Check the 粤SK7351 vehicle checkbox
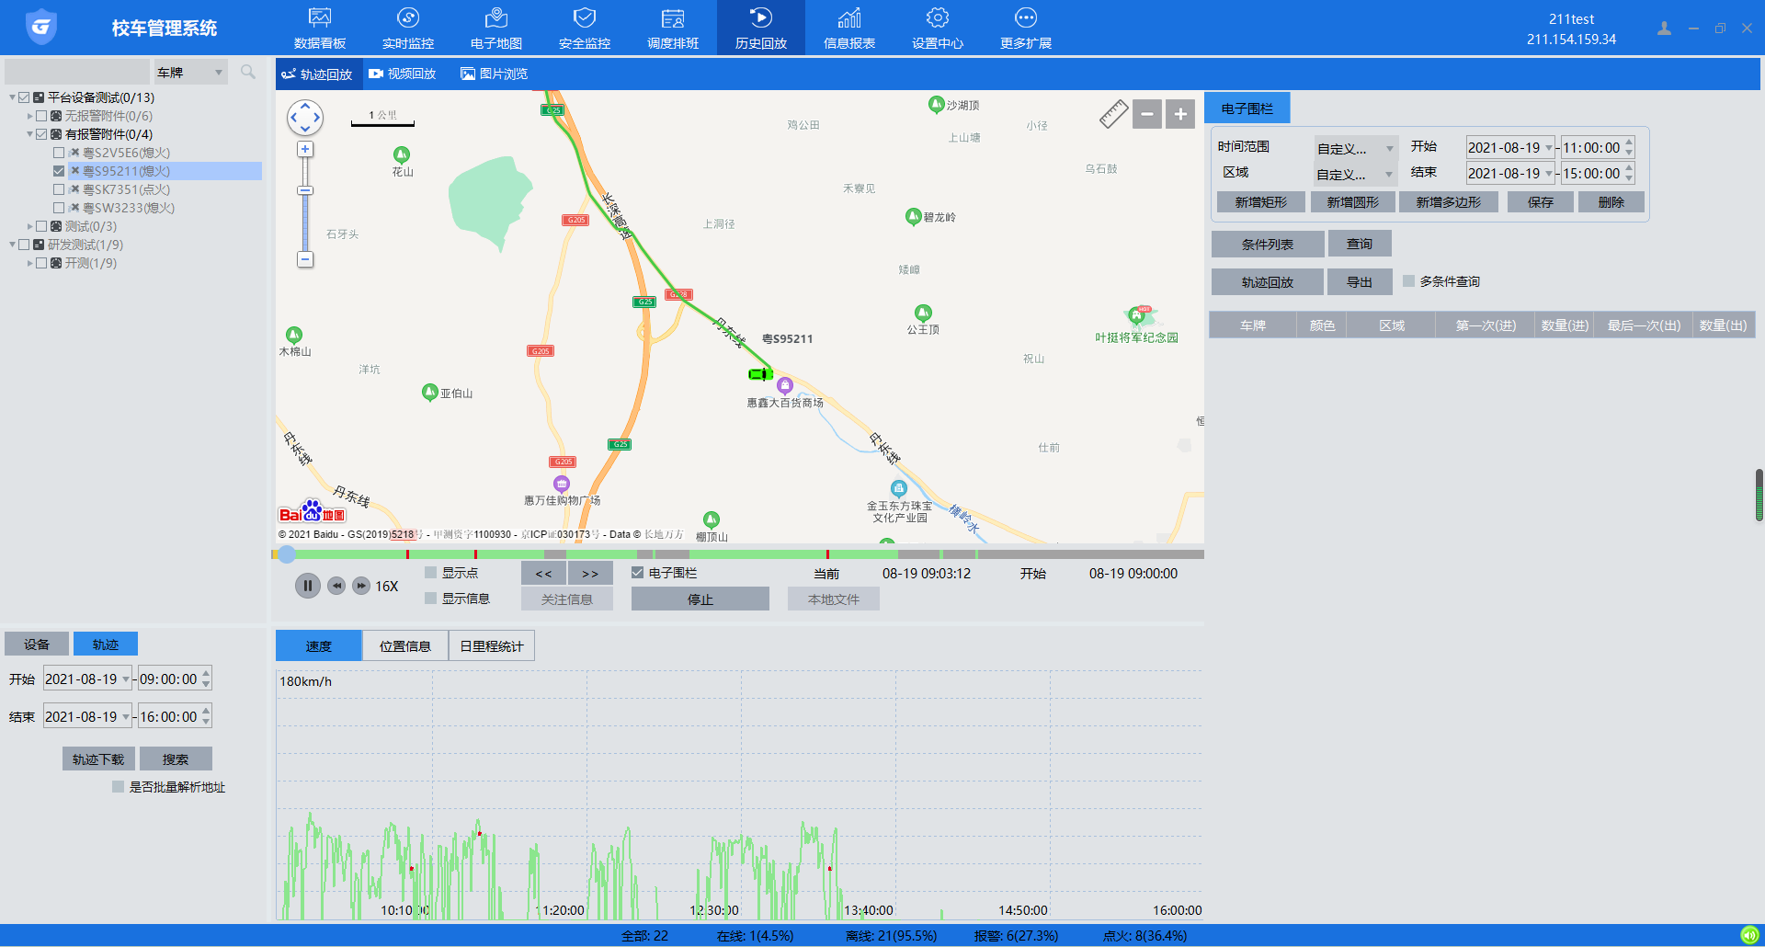This screenshot has height=947, width=1765. tap(59, 189)
